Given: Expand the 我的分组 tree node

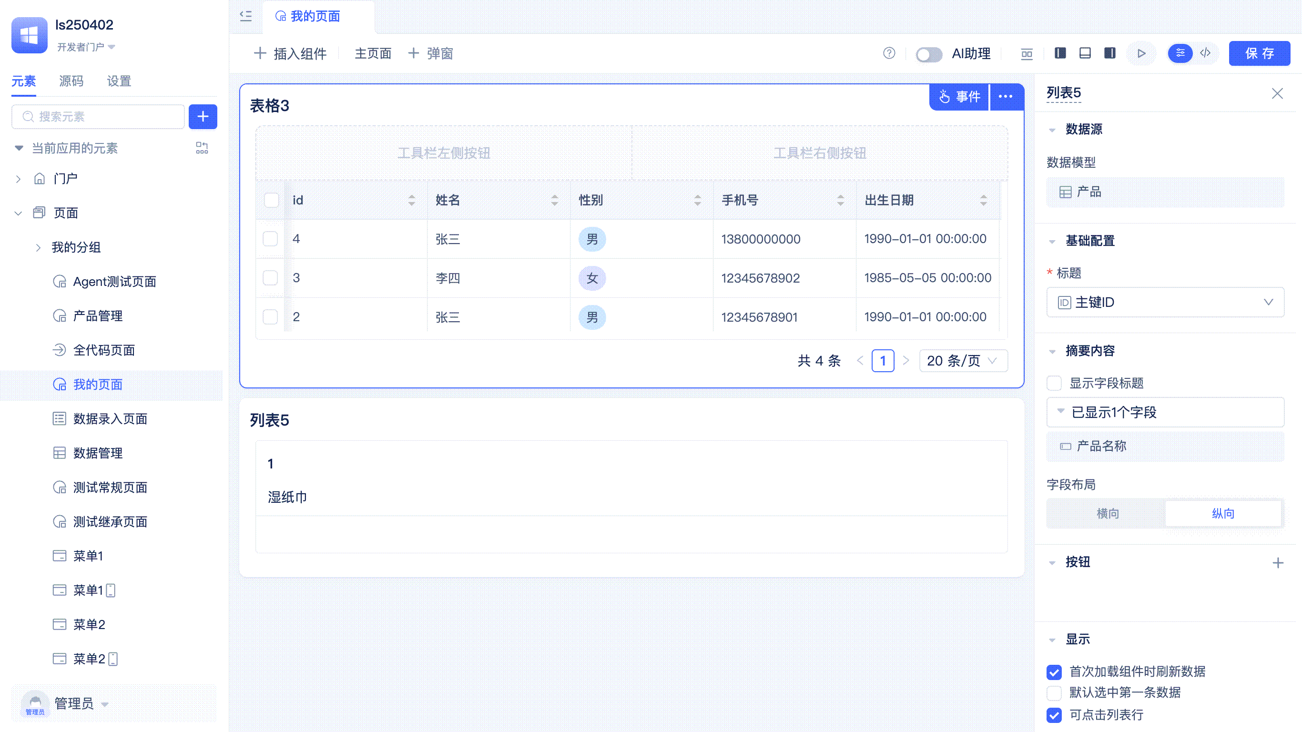Looking at the screenshot, I should [x=39, y=247].
